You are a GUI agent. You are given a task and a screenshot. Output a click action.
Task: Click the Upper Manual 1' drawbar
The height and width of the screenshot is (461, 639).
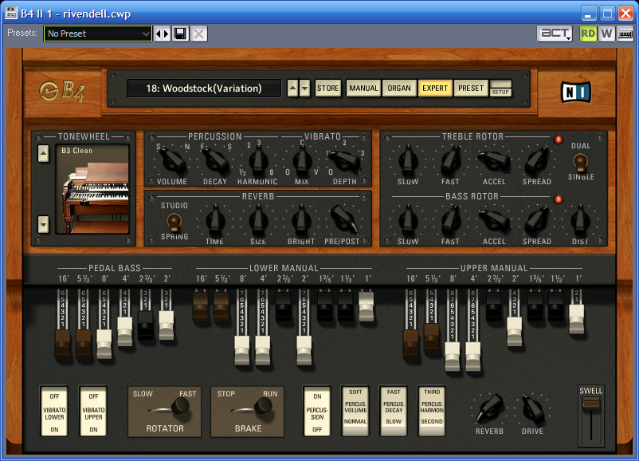point(577,319)
